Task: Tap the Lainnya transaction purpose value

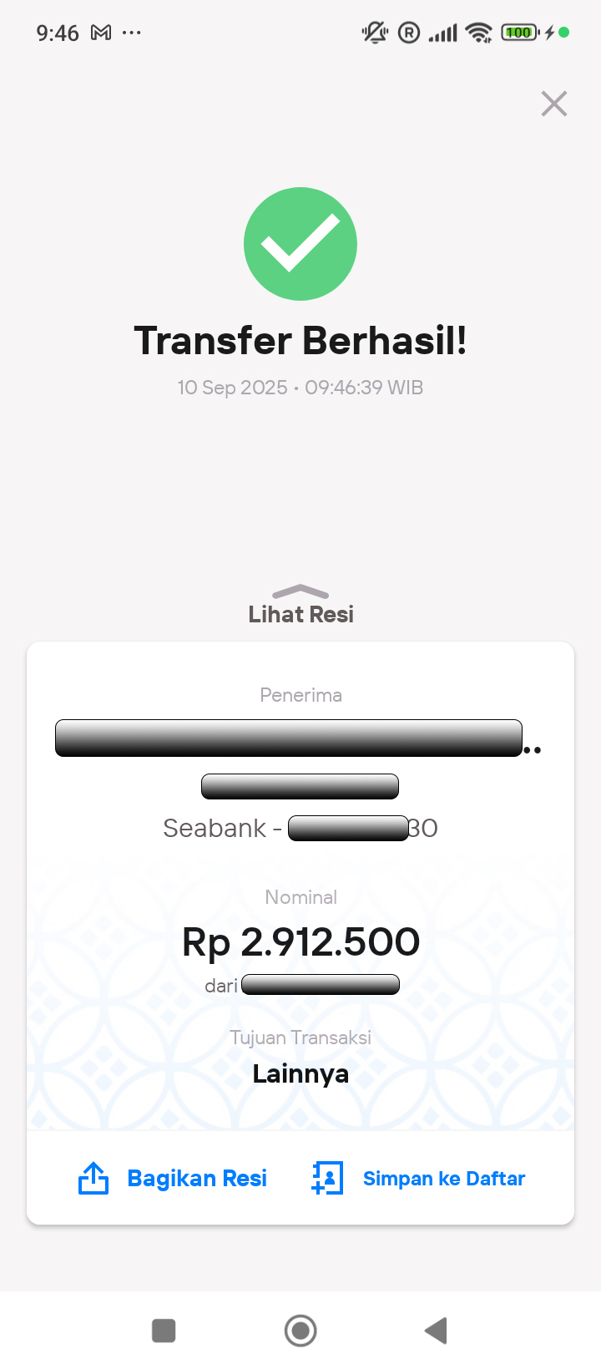Action: click(x=300, y=1073)
